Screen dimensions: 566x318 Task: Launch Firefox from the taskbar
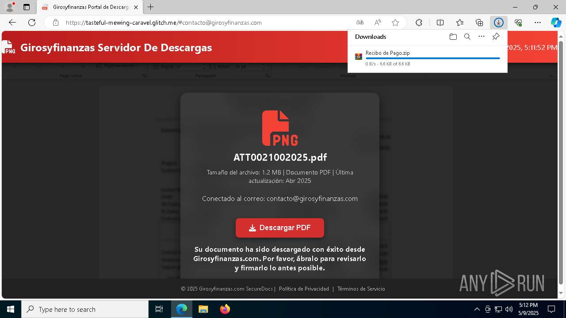point(225,309)
